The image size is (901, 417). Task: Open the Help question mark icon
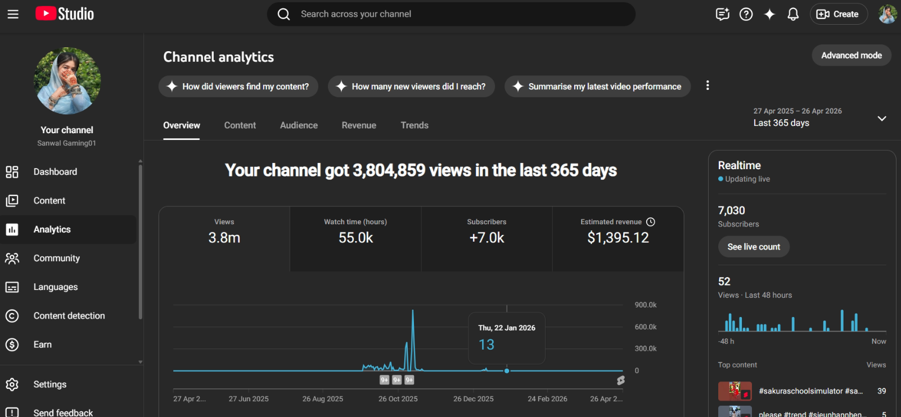(x=746, y=14)
